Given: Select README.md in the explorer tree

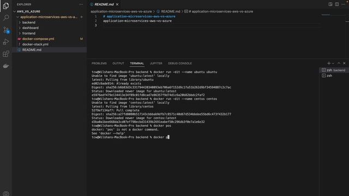Looking at the screenshot, I should tap(32, 50).
